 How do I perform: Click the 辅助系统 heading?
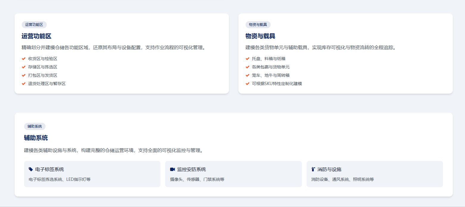pos(36,138)
